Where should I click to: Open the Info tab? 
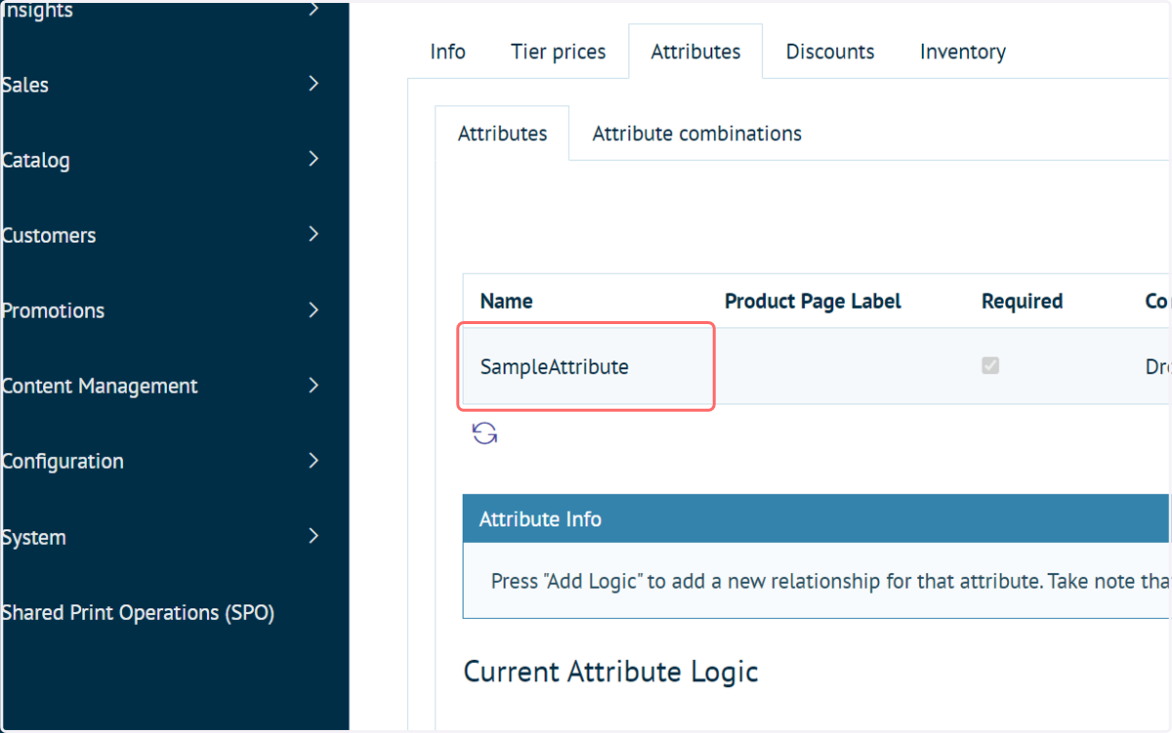point(447,52)
